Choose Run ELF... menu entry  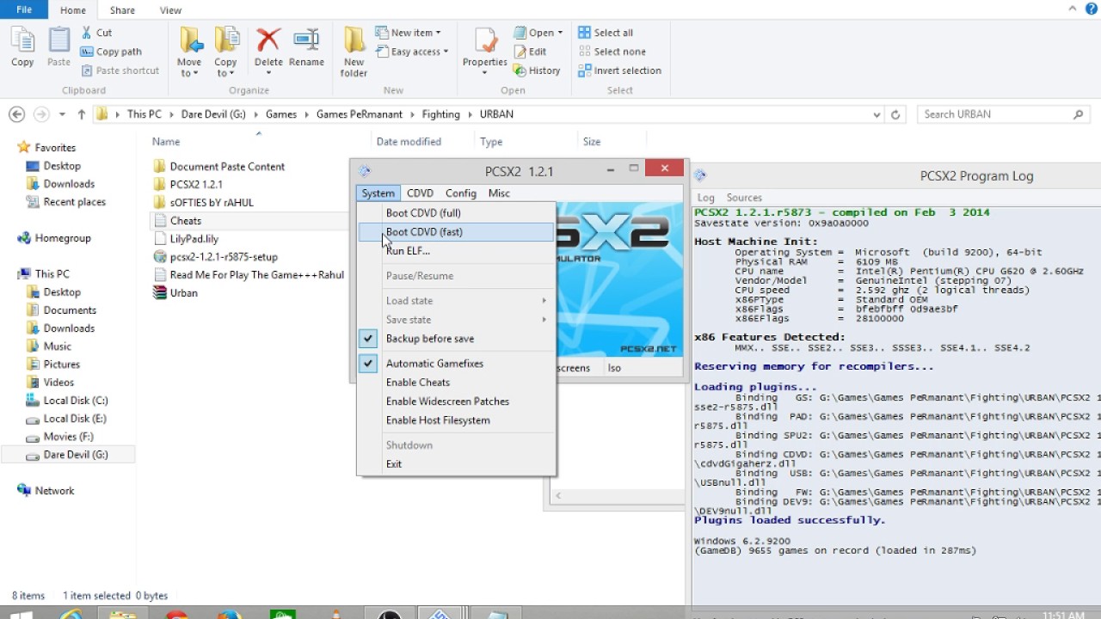click(456, 251)
